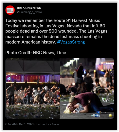
Task: Click the water bottle in the right photo
Action: (95, 115)
